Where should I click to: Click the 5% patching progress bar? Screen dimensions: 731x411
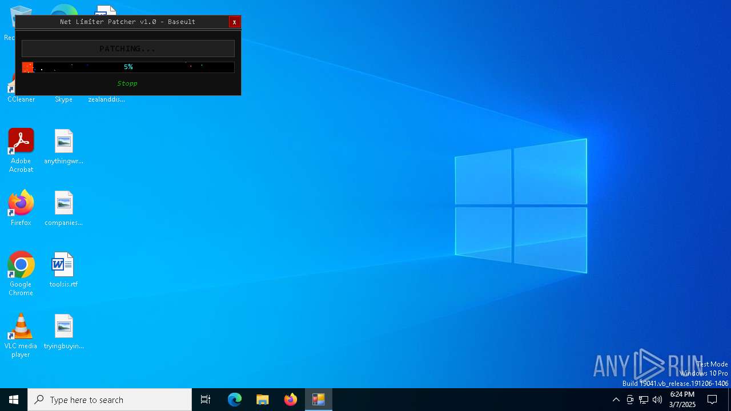click(128, 67)
